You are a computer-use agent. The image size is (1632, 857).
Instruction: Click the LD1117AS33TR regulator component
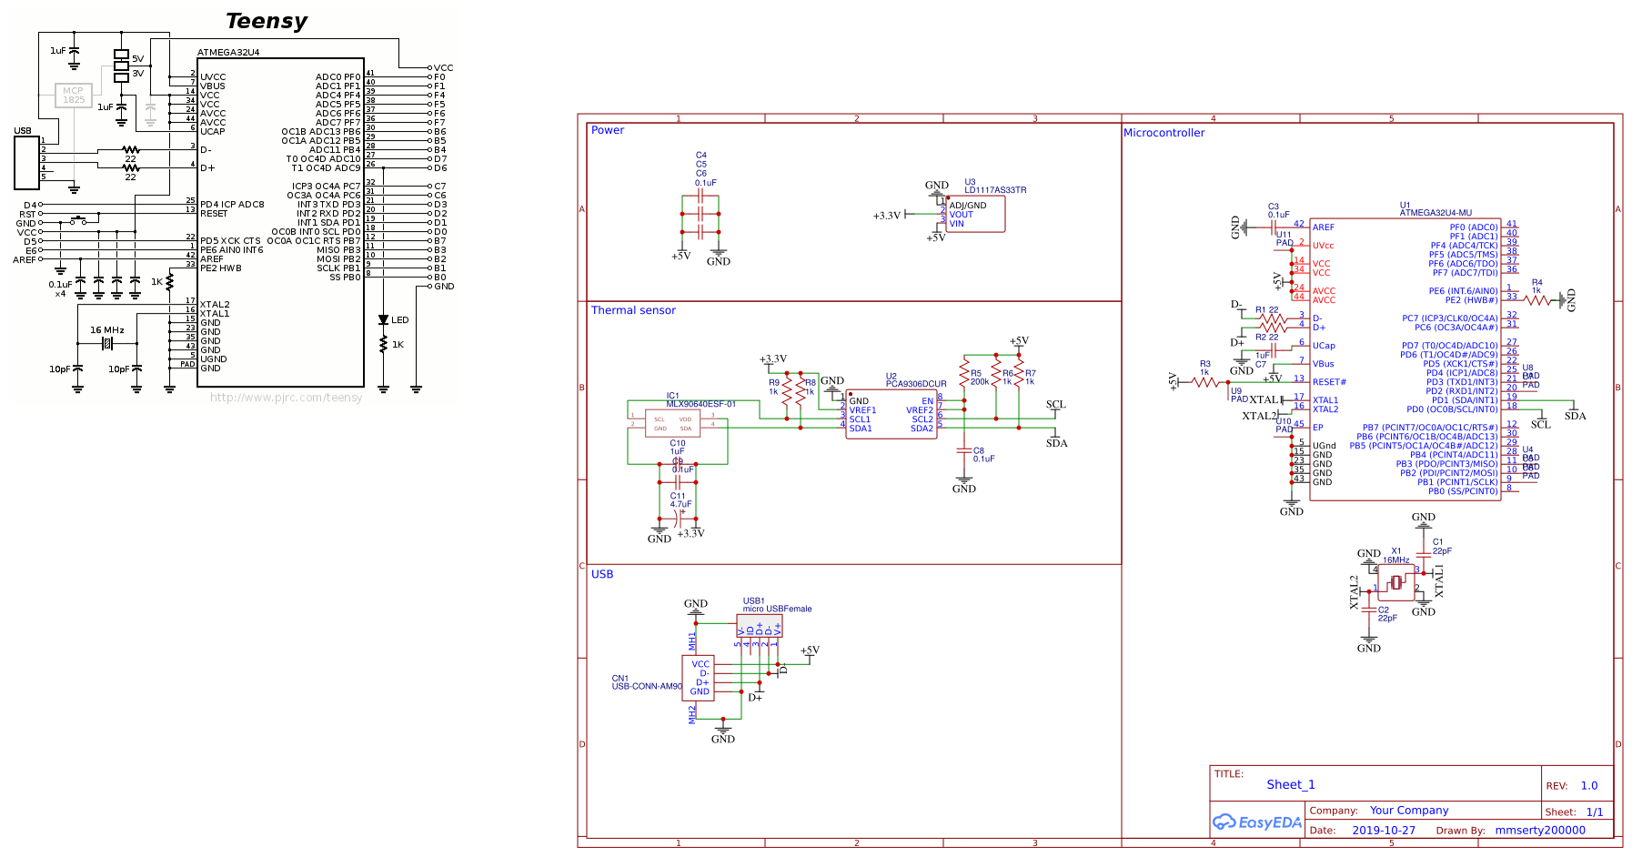point(975,215)
